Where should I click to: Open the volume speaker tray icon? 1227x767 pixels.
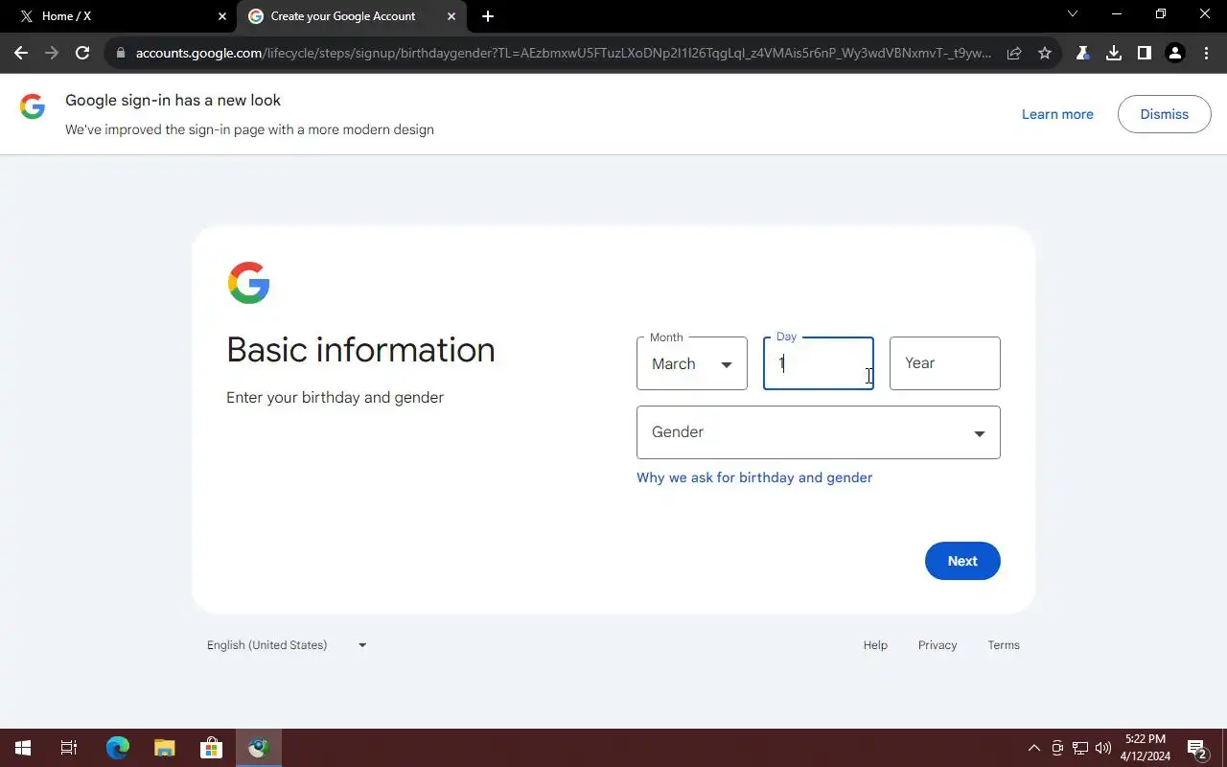[1103, 748]
